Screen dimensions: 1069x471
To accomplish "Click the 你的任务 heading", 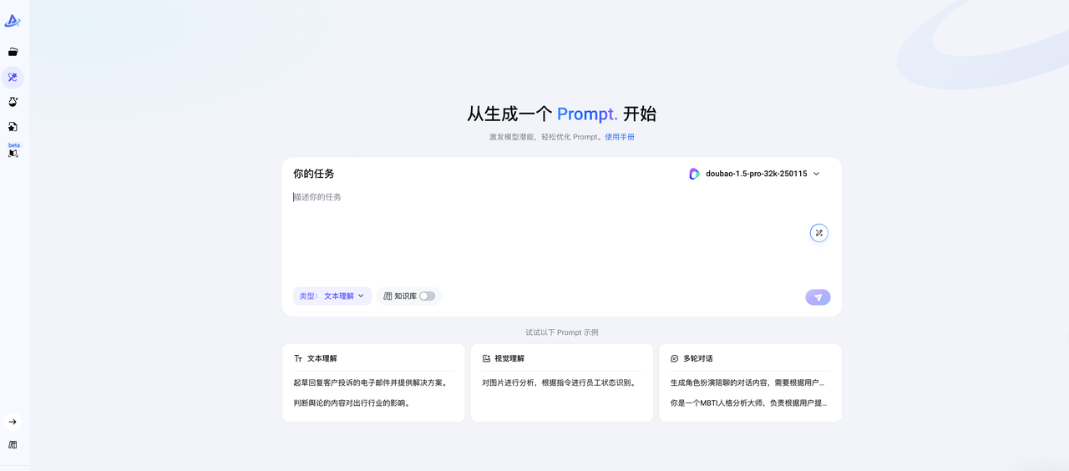I will (x=313, y=174).
